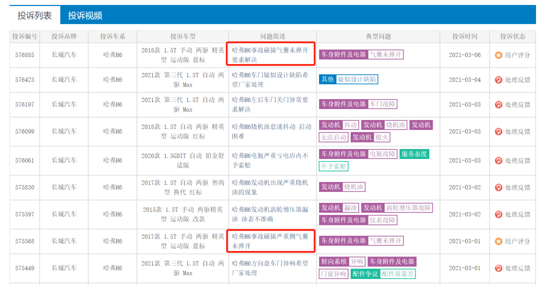
Task: Click the 发动机 烧机油 tag in row 575830
Action: (342, 187)
